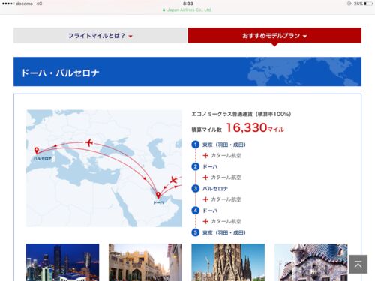Viewport: 375px width, 281px height.
Task: Tap the docomo signal strength dots
Action: tap(7, 4)
